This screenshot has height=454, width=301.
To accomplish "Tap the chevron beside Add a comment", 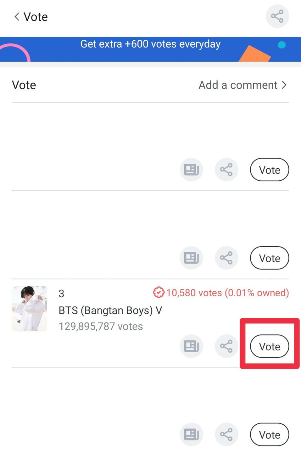I will click(x=284, y=85).
